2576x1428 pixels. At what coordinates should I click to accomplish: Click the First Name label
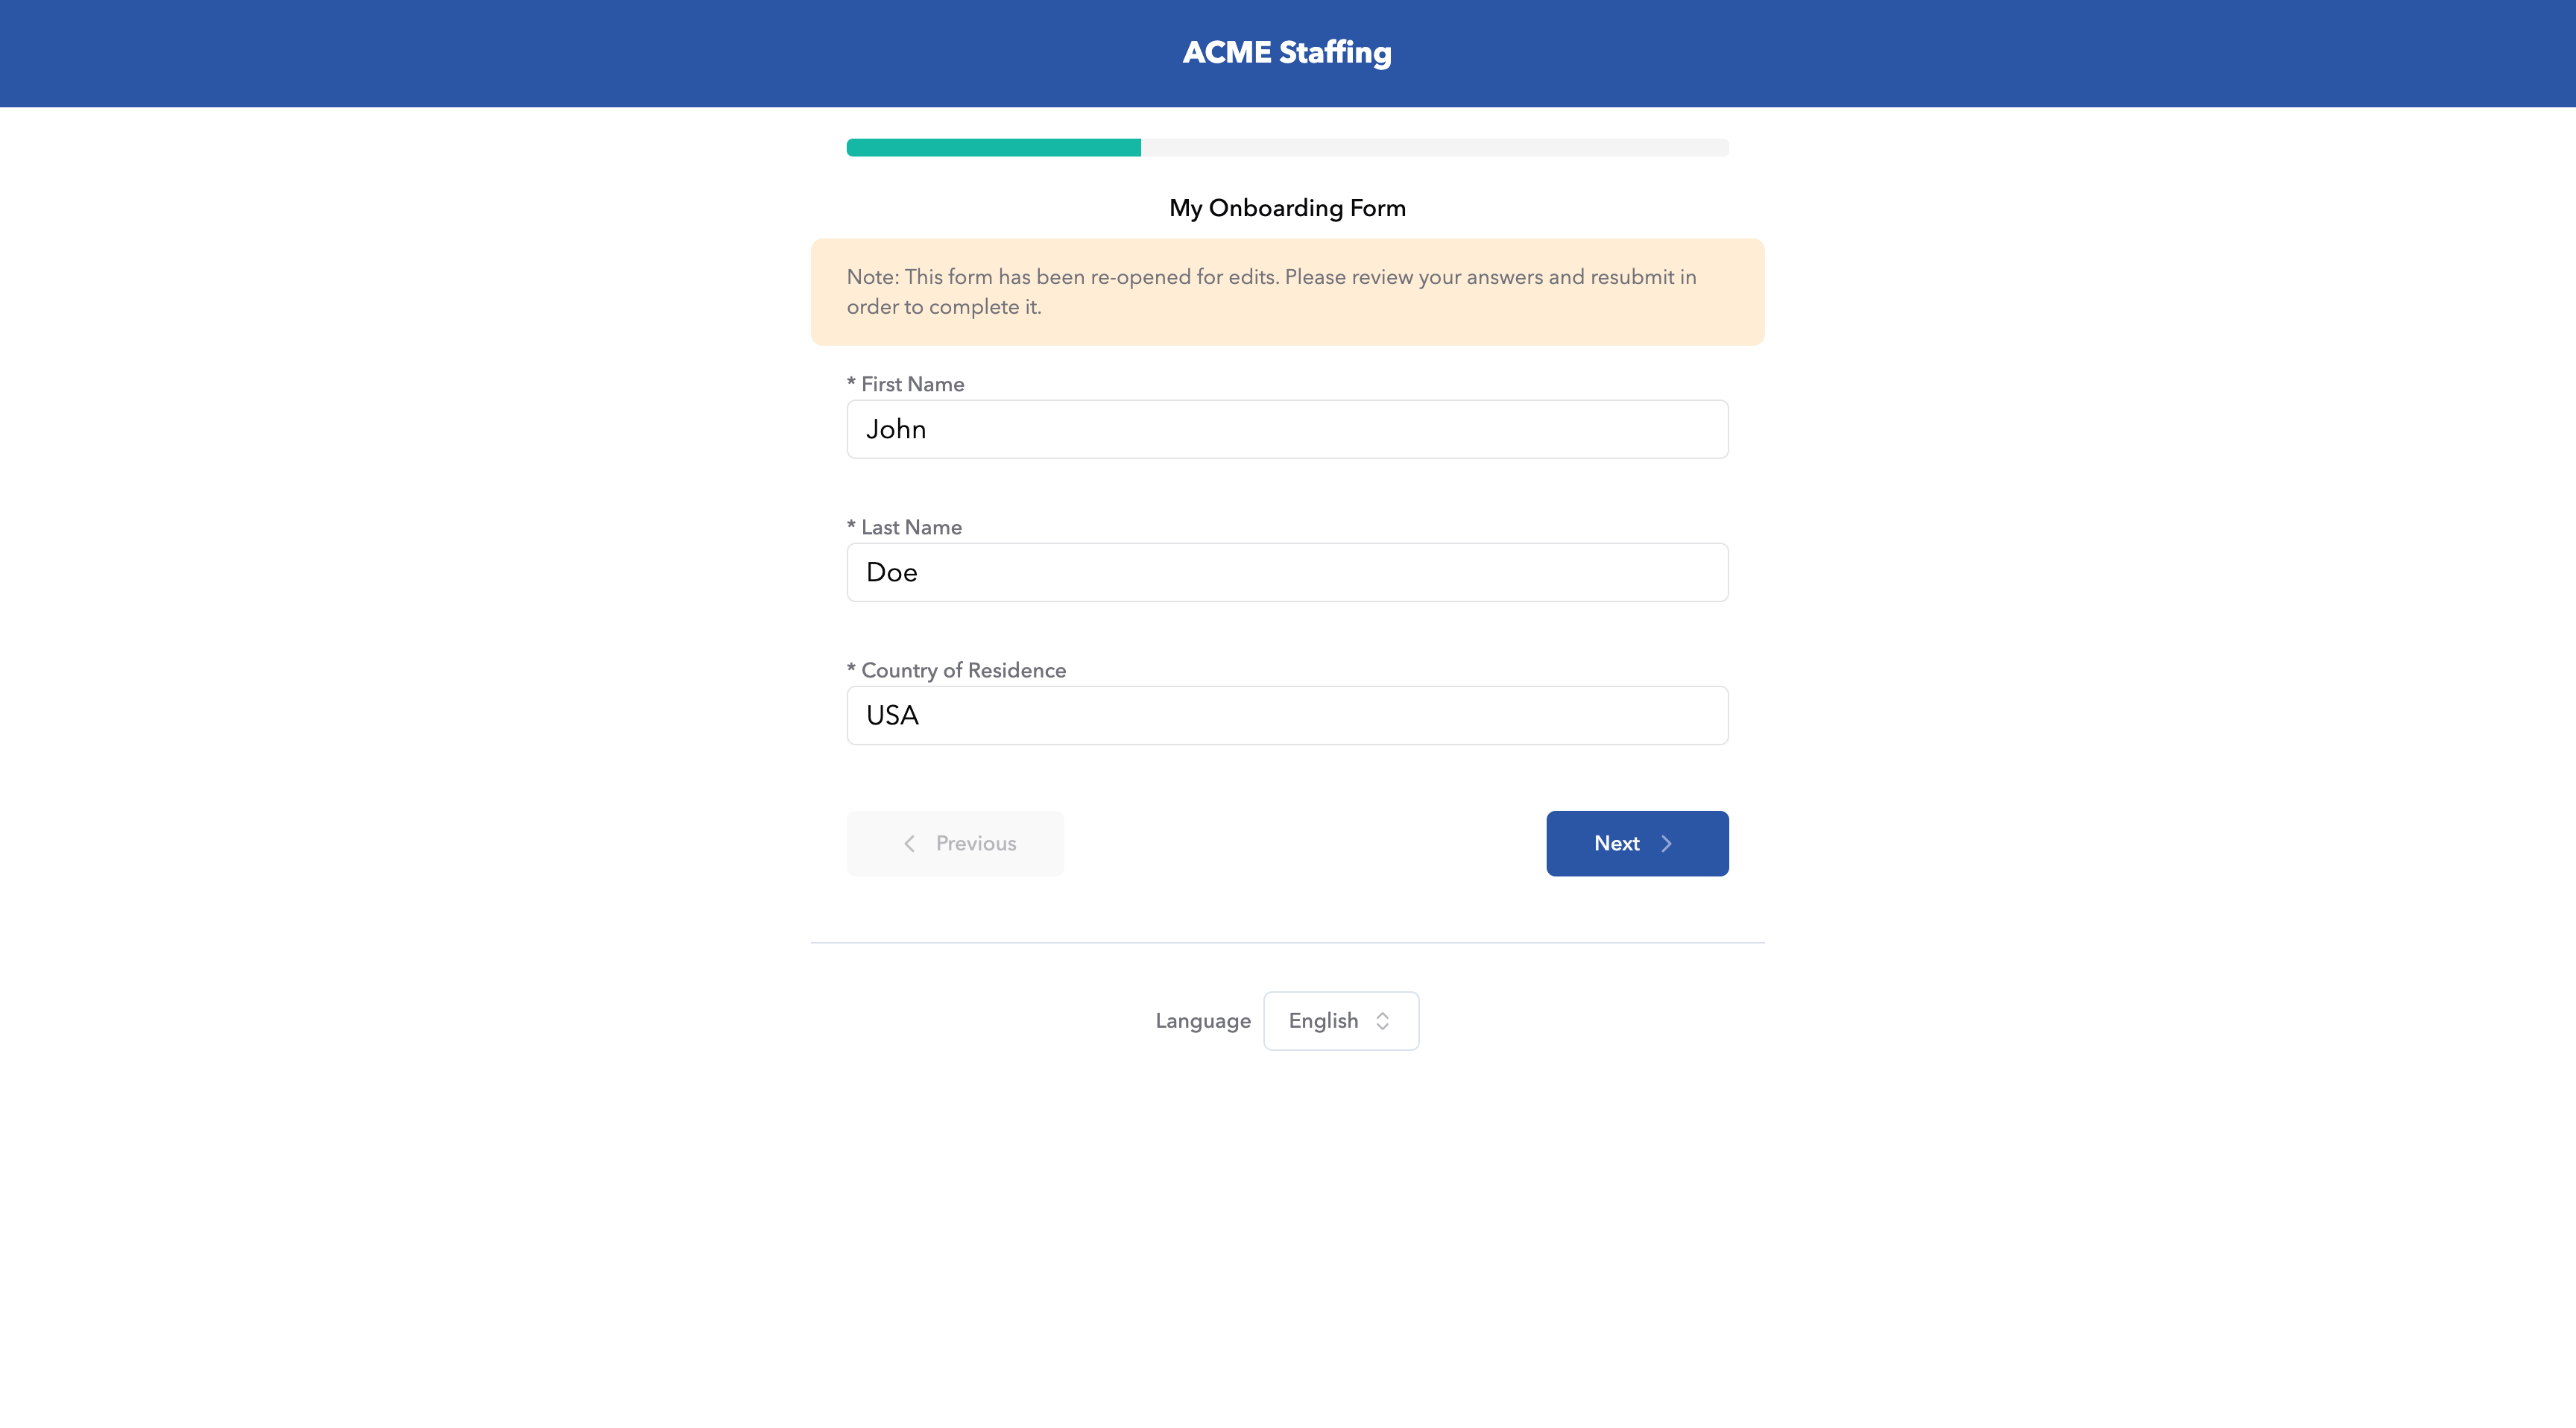tap(912, 384)
